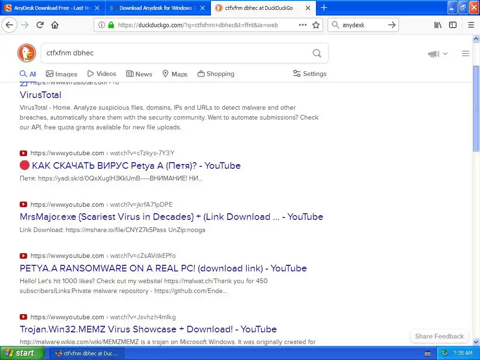Screen dimensions: 480x360
Task: Switch to Images results
Action: point(61,74)
